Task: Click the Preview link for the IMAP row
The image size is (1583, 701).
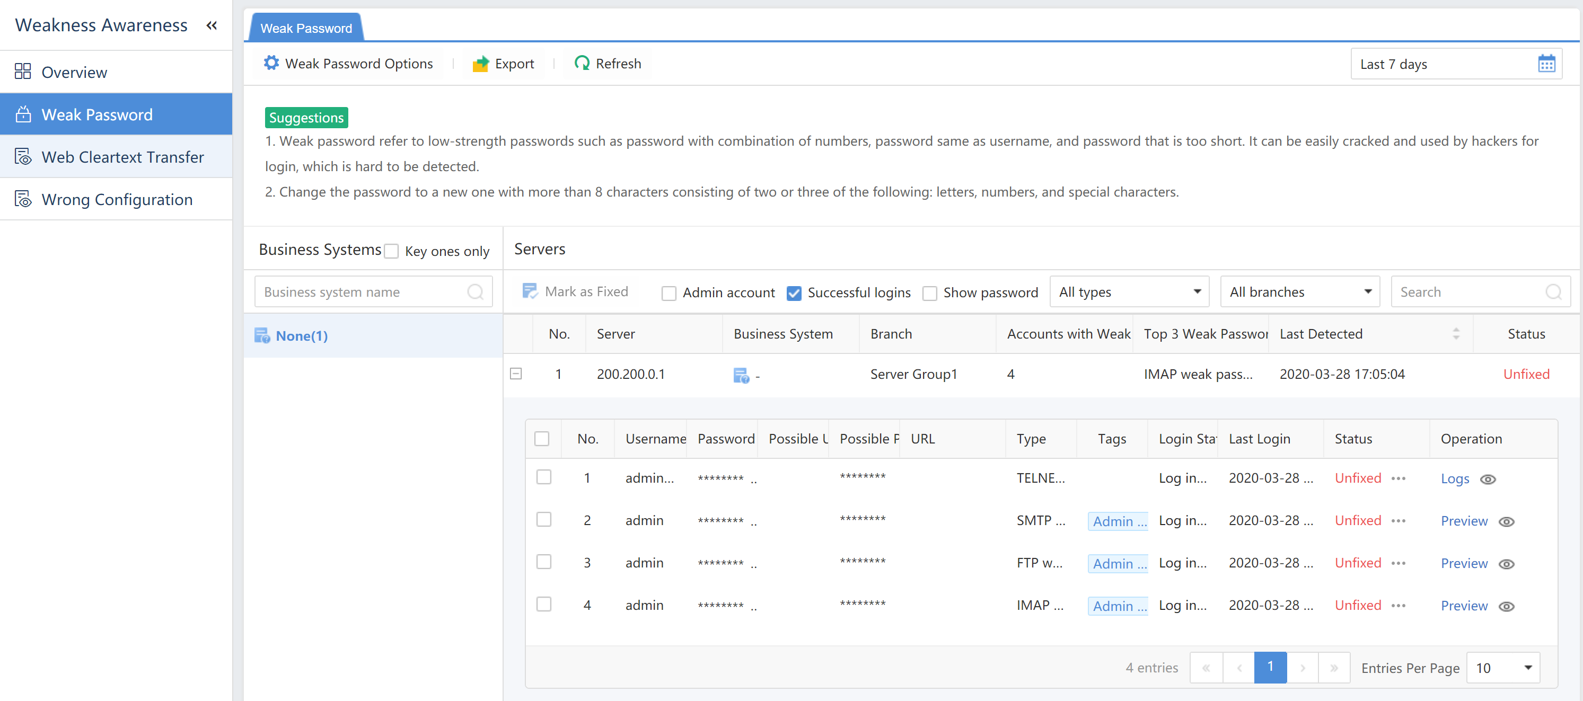Action: point(1464,606)
